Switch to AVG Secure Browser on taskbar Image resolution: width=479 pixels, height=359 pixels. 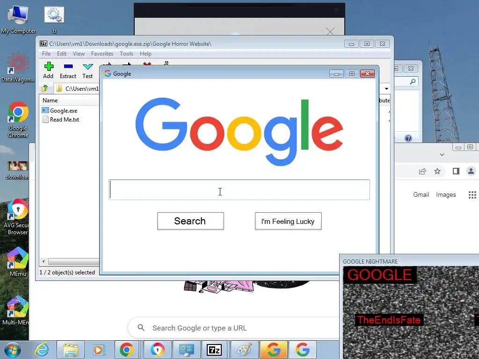158,350
